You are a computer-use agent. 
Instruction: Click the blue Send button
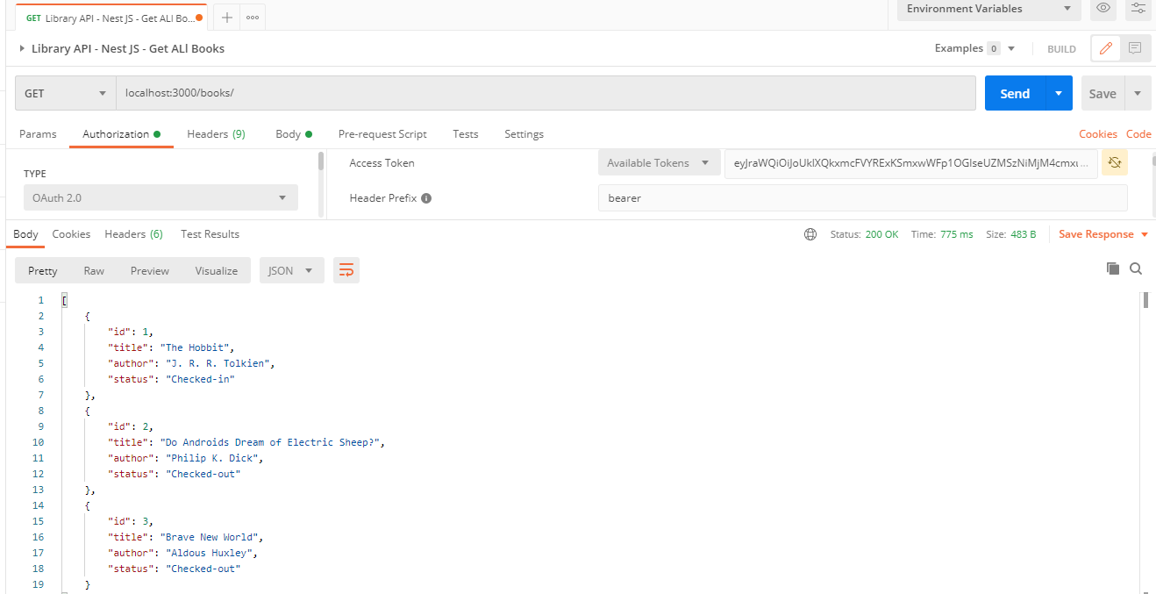click(x=1015, y=93)
